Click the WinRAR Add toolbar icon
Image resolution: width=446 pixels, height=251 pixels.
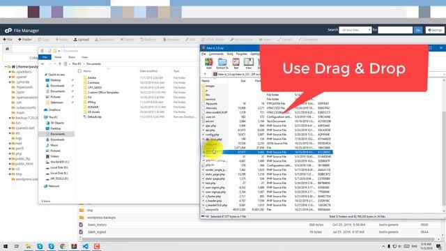pyautogui.click(x=209, y=63)
